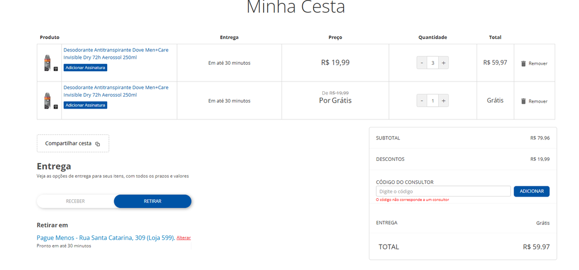Decrease first product quantity with minus

422,63
